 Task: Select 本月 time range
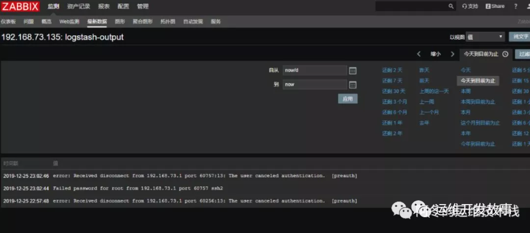click(465, 112)
